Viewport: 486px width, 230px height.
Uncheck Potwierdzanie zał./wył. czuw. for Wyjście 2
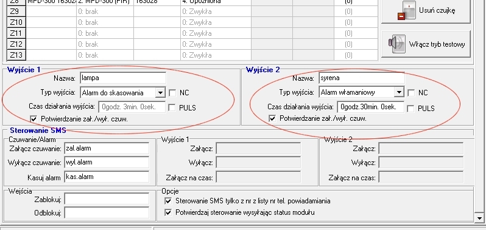pyautogui.click(x=272, y=118)
